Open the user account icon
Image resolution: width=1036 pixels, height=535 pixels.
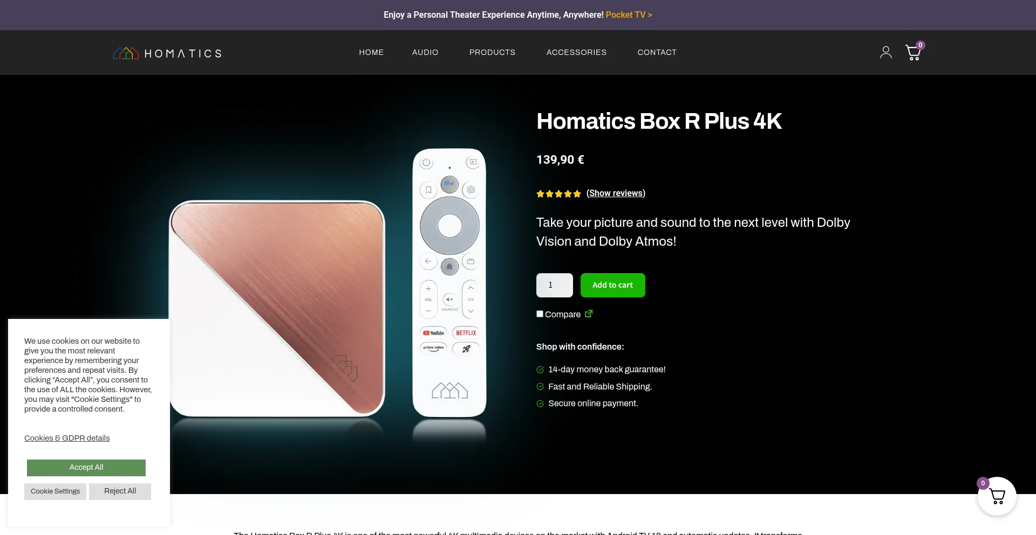pos(885,52)
